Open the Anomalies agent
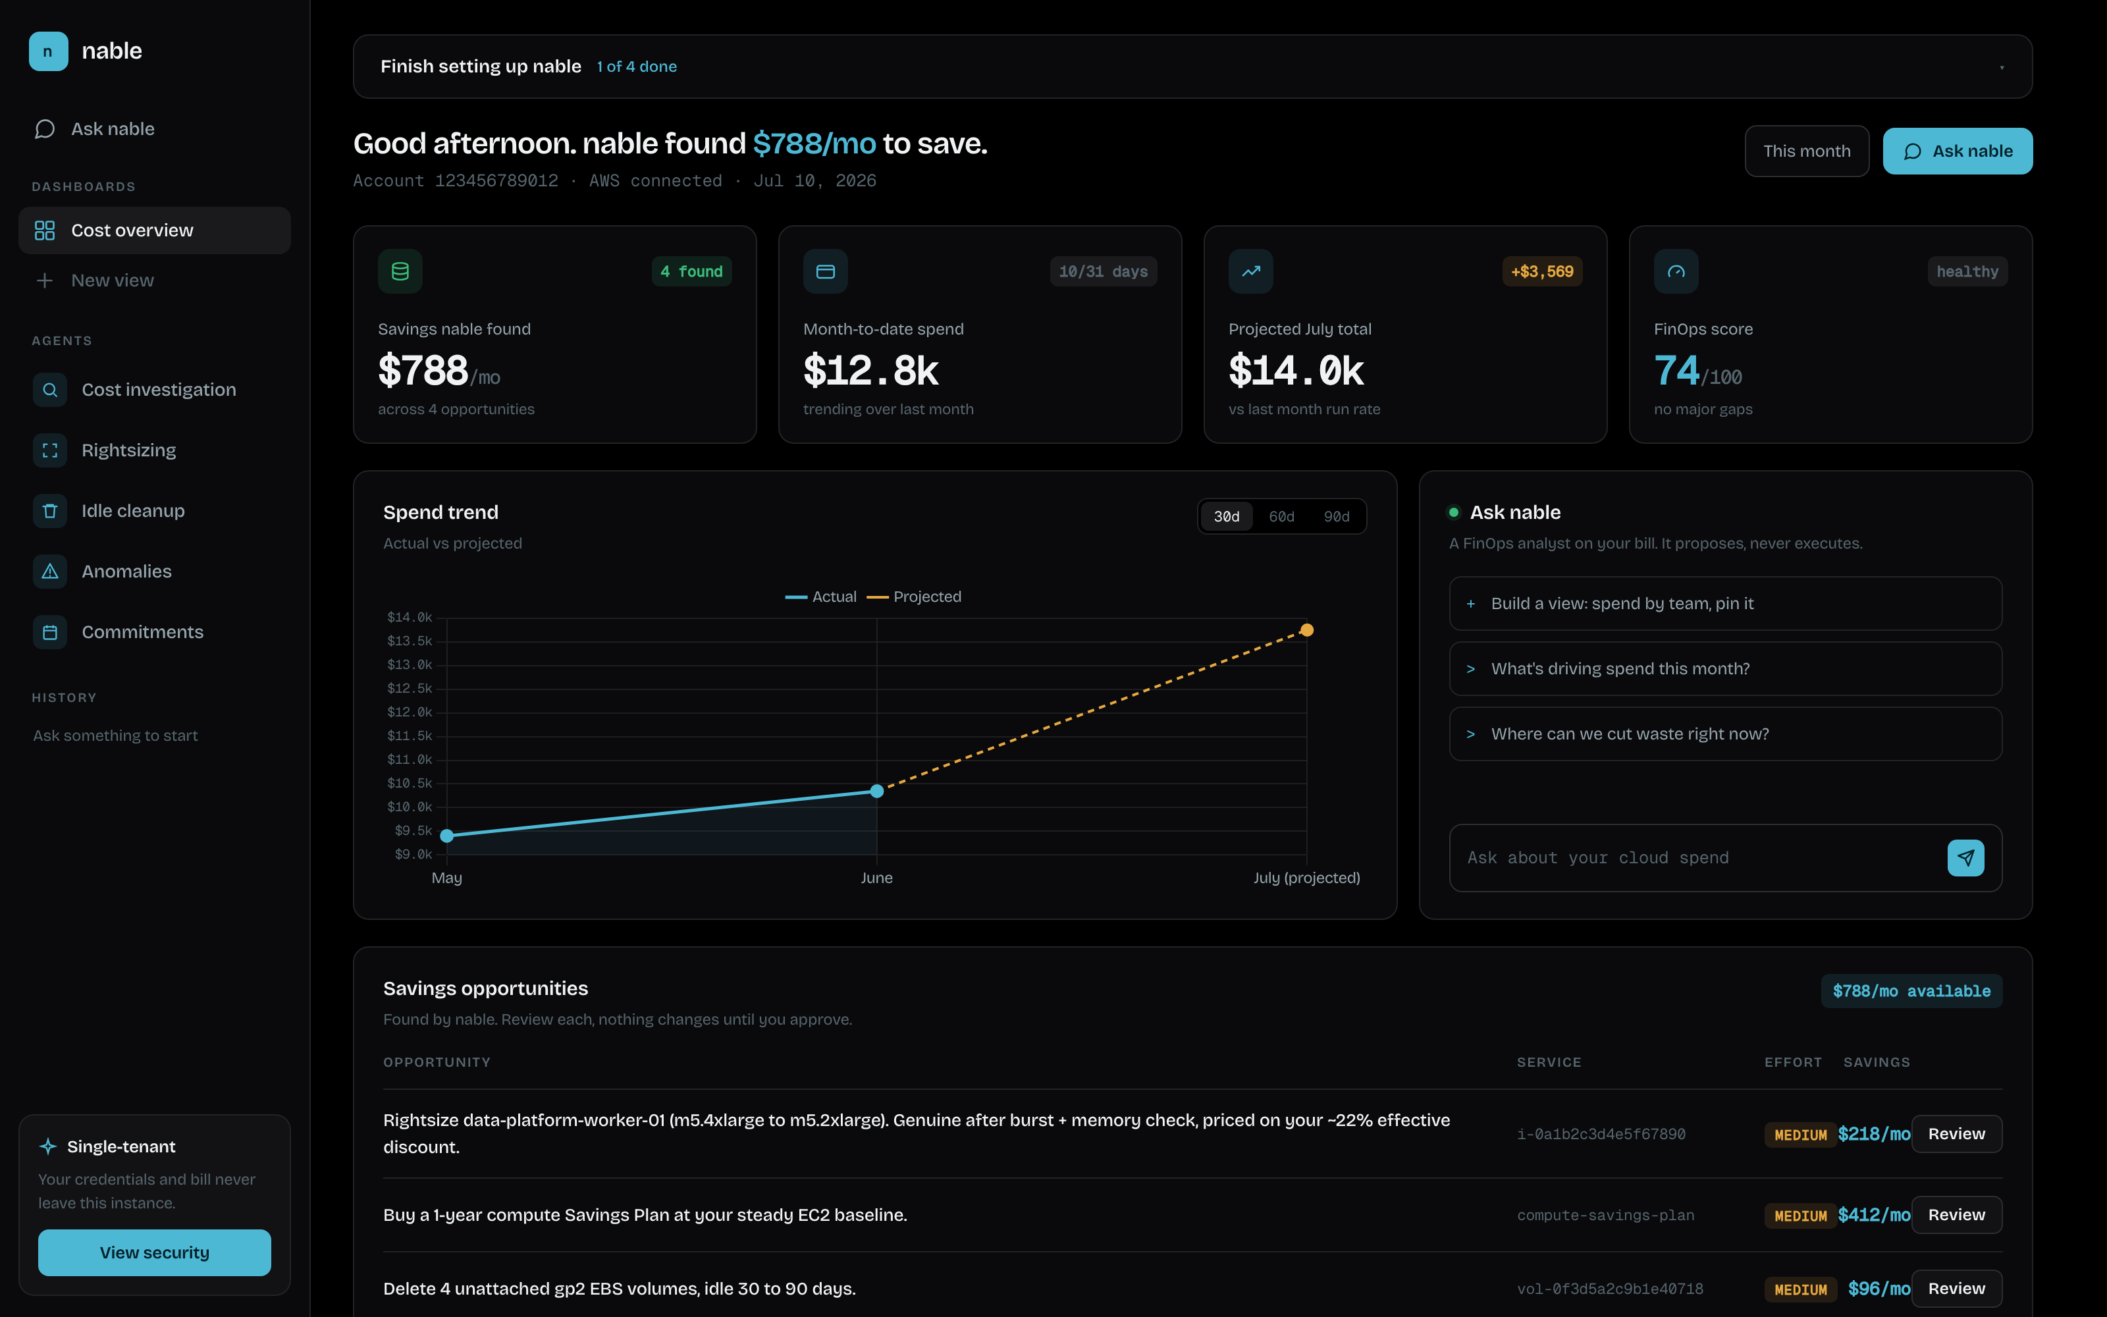The width and height of the screenshot is (2107, 1317). (154, 572)
